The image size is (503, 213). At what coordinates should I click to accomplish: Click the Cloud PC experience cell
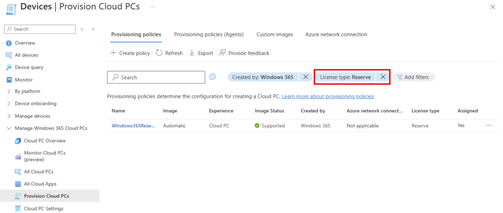[x=219, y=125]
